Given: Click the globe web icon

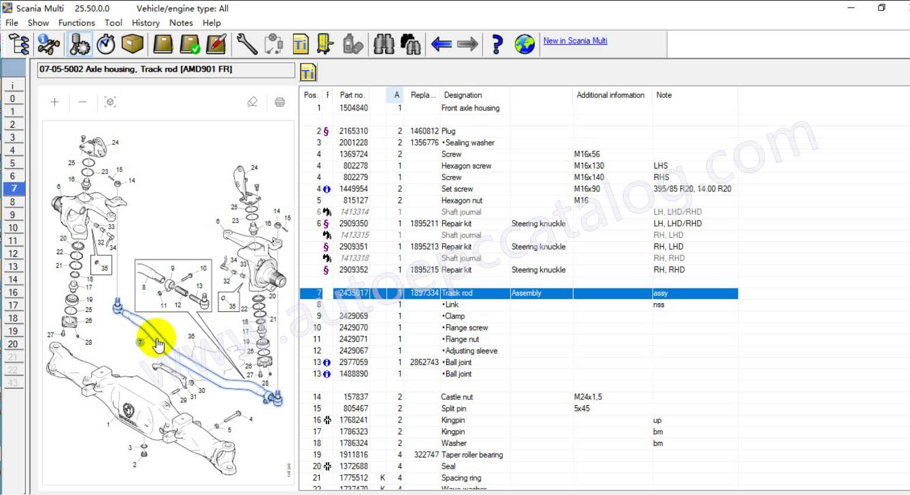Looking at the screenshot, I should point(524,44).
